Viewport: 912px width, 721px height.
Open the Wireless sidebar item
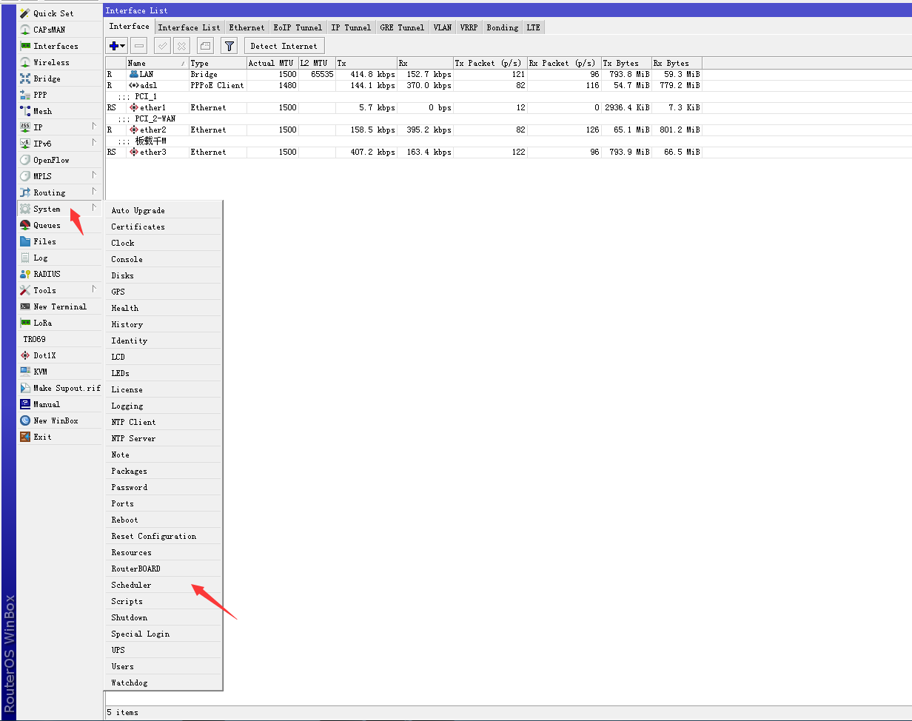(59, 62)
